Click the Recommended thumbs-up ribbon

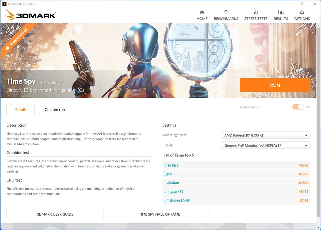click(17, 39)
